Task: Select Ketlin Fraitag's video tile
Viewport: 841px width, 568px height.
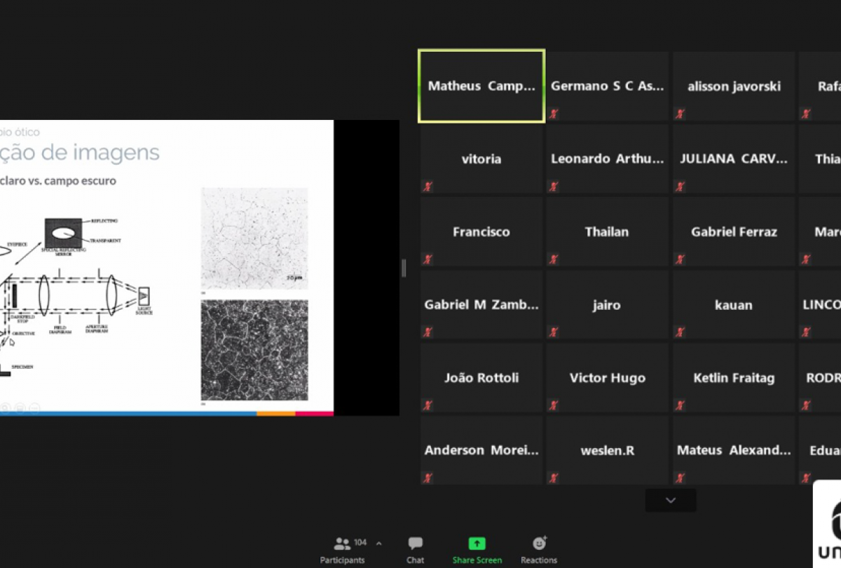Action: 734,378
